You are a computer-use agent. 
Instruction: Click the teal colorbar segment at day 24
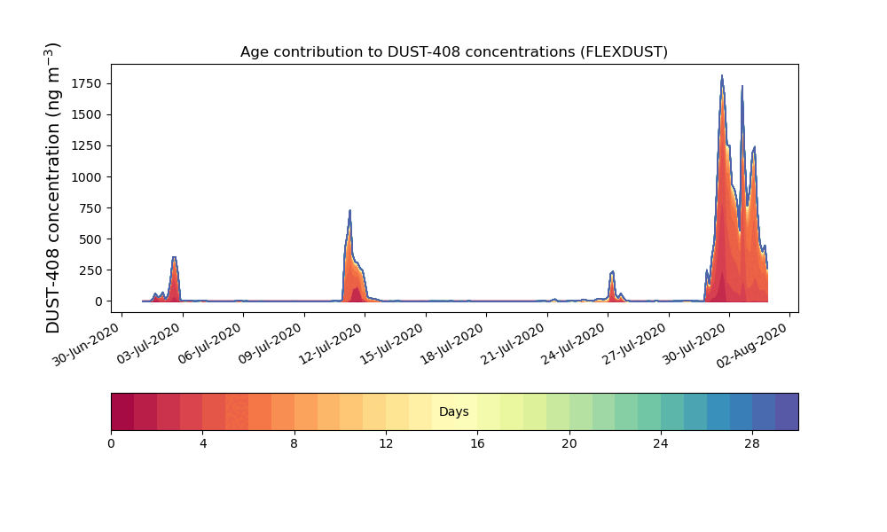point(672,411)
